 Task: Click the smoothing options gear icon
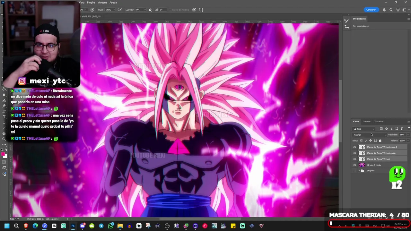(x=150, y=10)
